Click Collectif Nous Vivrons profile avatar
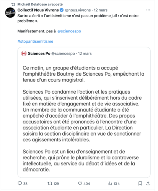The image size is (158, 191). pyautogui.click(x=10, y=13)
